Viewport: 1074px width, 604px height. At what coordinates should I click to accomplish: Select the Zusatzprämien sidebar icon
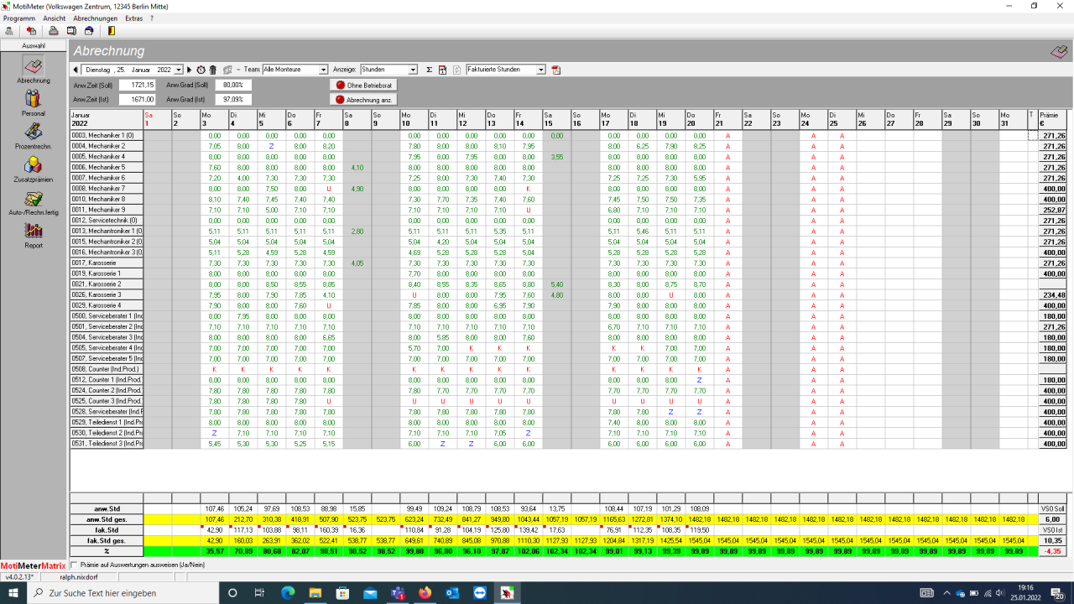[34, 167]
